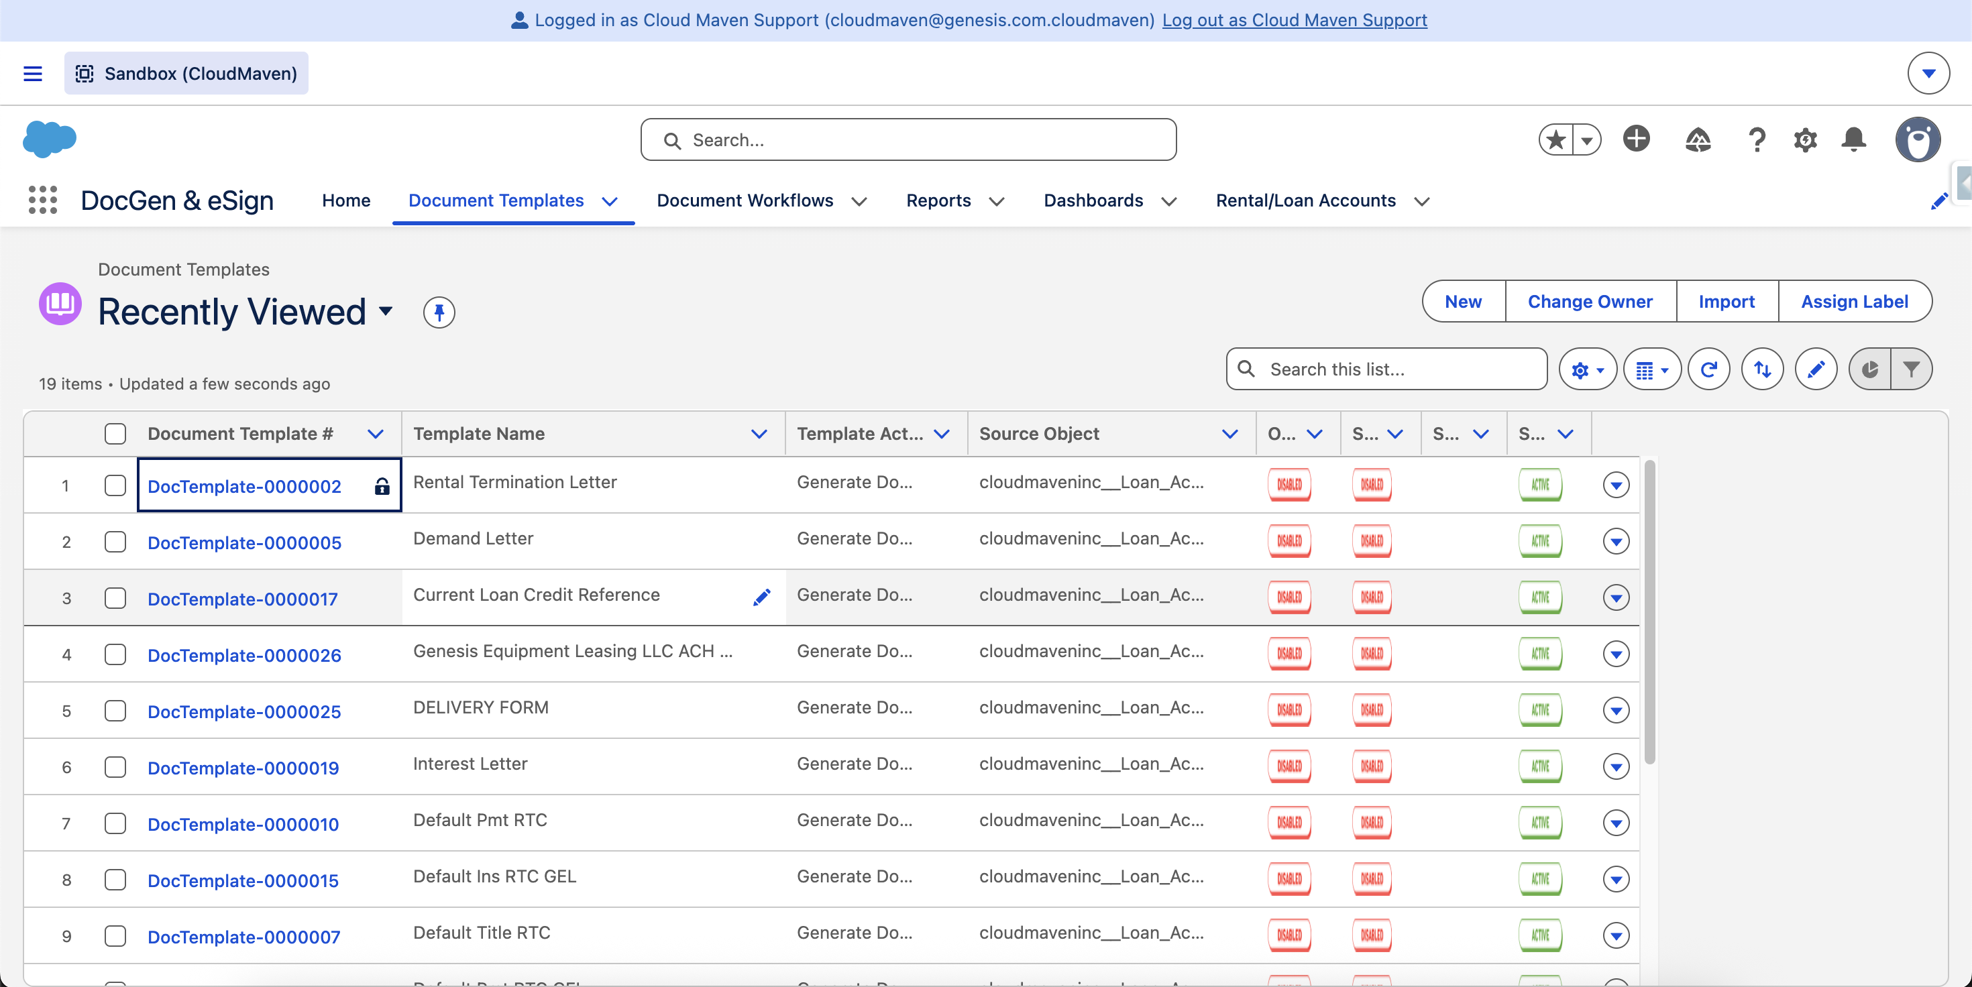Open the Setup gear icon
Viewport: 1972px width, 987px height.
(x=1805, y=140)
